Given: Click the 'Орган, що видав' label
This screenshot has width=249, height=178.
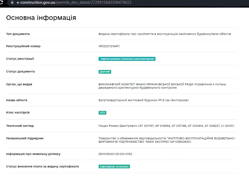Looking at the screenshot, I should [x=19, y=84].
